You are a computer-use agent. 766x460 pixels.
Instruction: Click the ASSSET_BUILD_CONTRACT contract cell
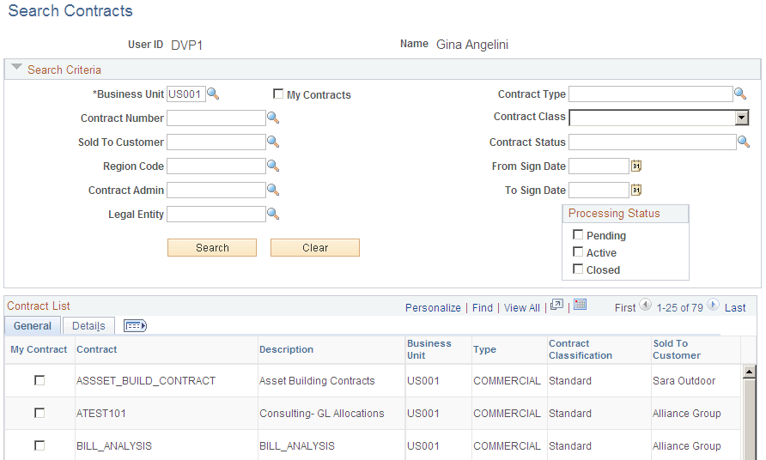pos(146,380)
